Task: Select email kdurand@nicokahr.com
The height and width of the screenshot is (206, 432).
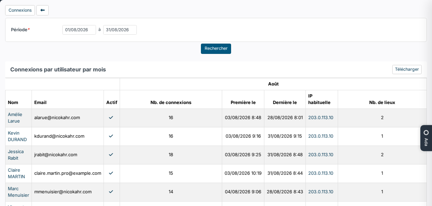Action: click(x=59, y=136)
